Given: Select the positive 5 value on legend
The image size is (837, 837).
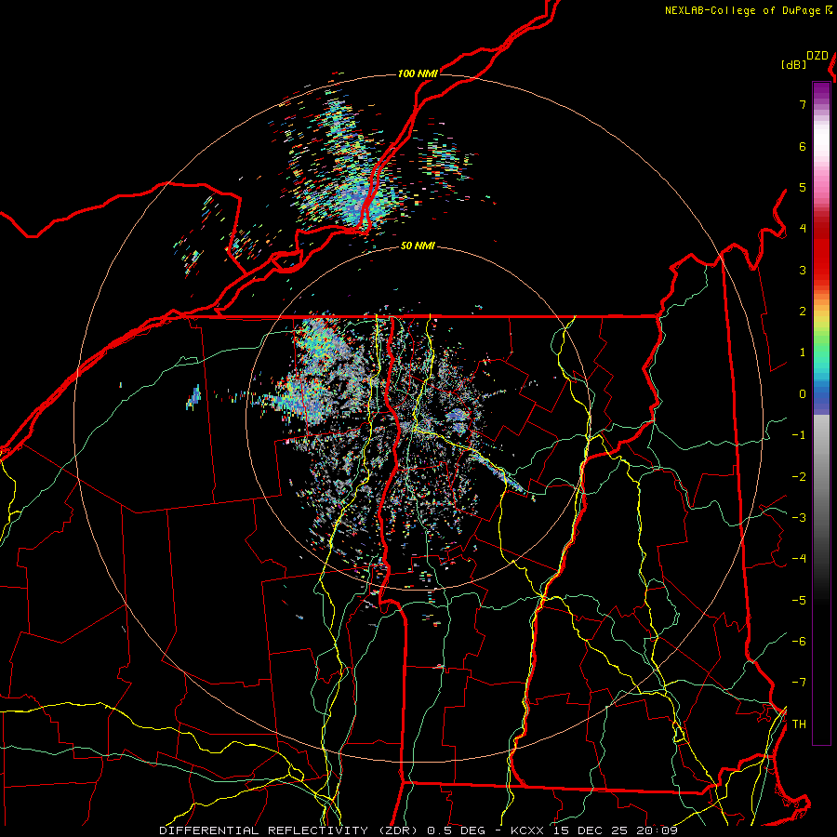Looking at the screenshot, I should (x=803, y=187).
